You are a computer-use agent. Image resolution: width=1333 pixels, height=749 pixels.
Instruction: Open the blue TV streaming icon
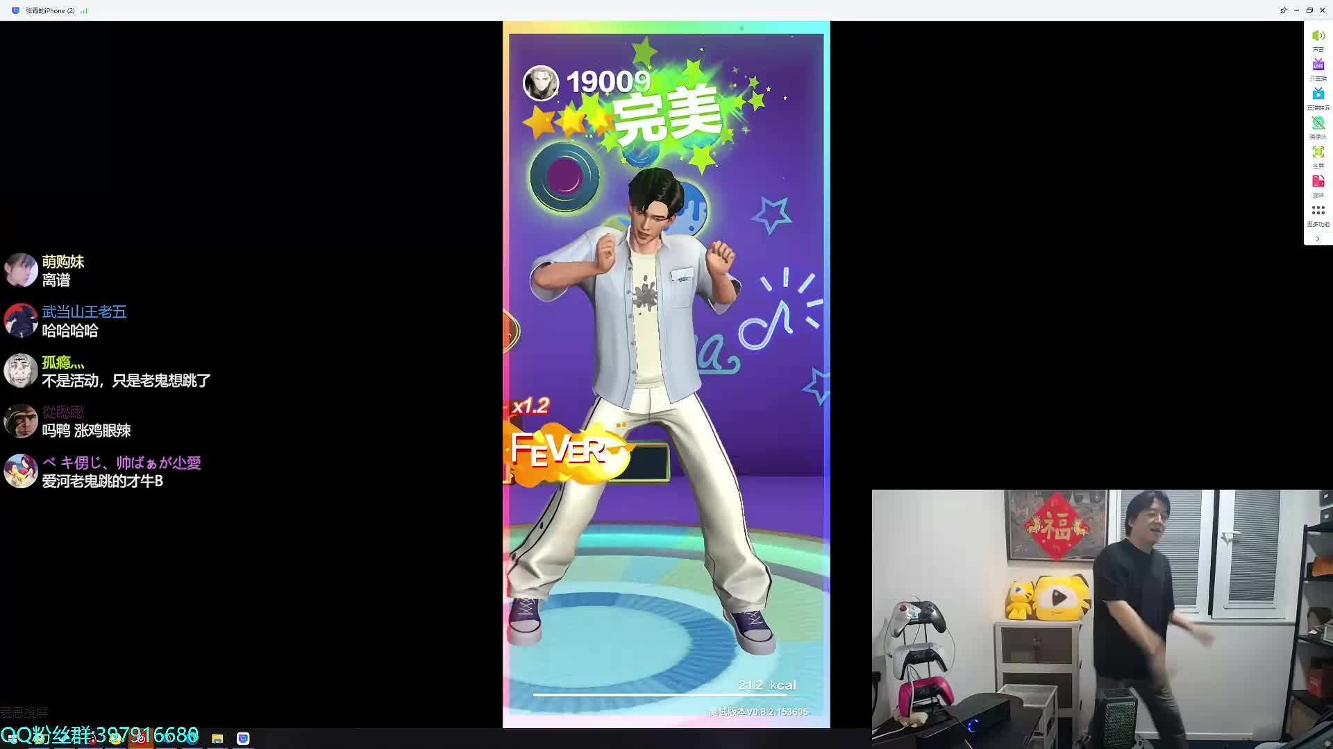click(x=1318, y=94)
